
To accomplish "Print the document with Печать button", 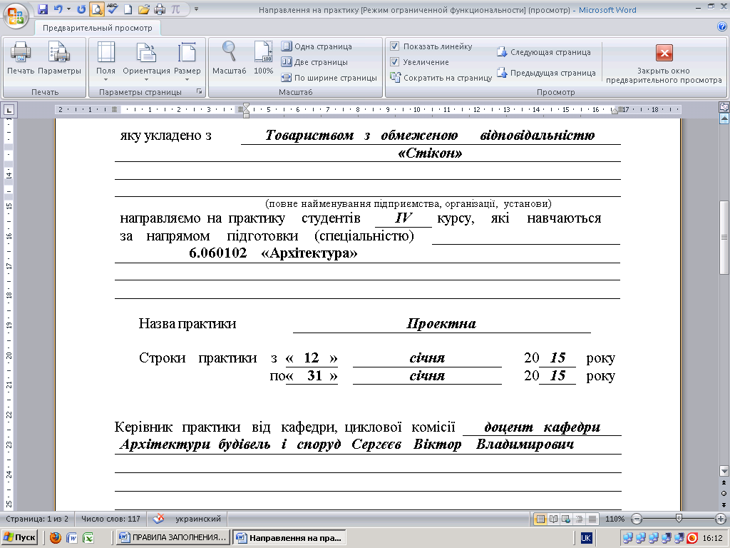I will tap(21, 58).
